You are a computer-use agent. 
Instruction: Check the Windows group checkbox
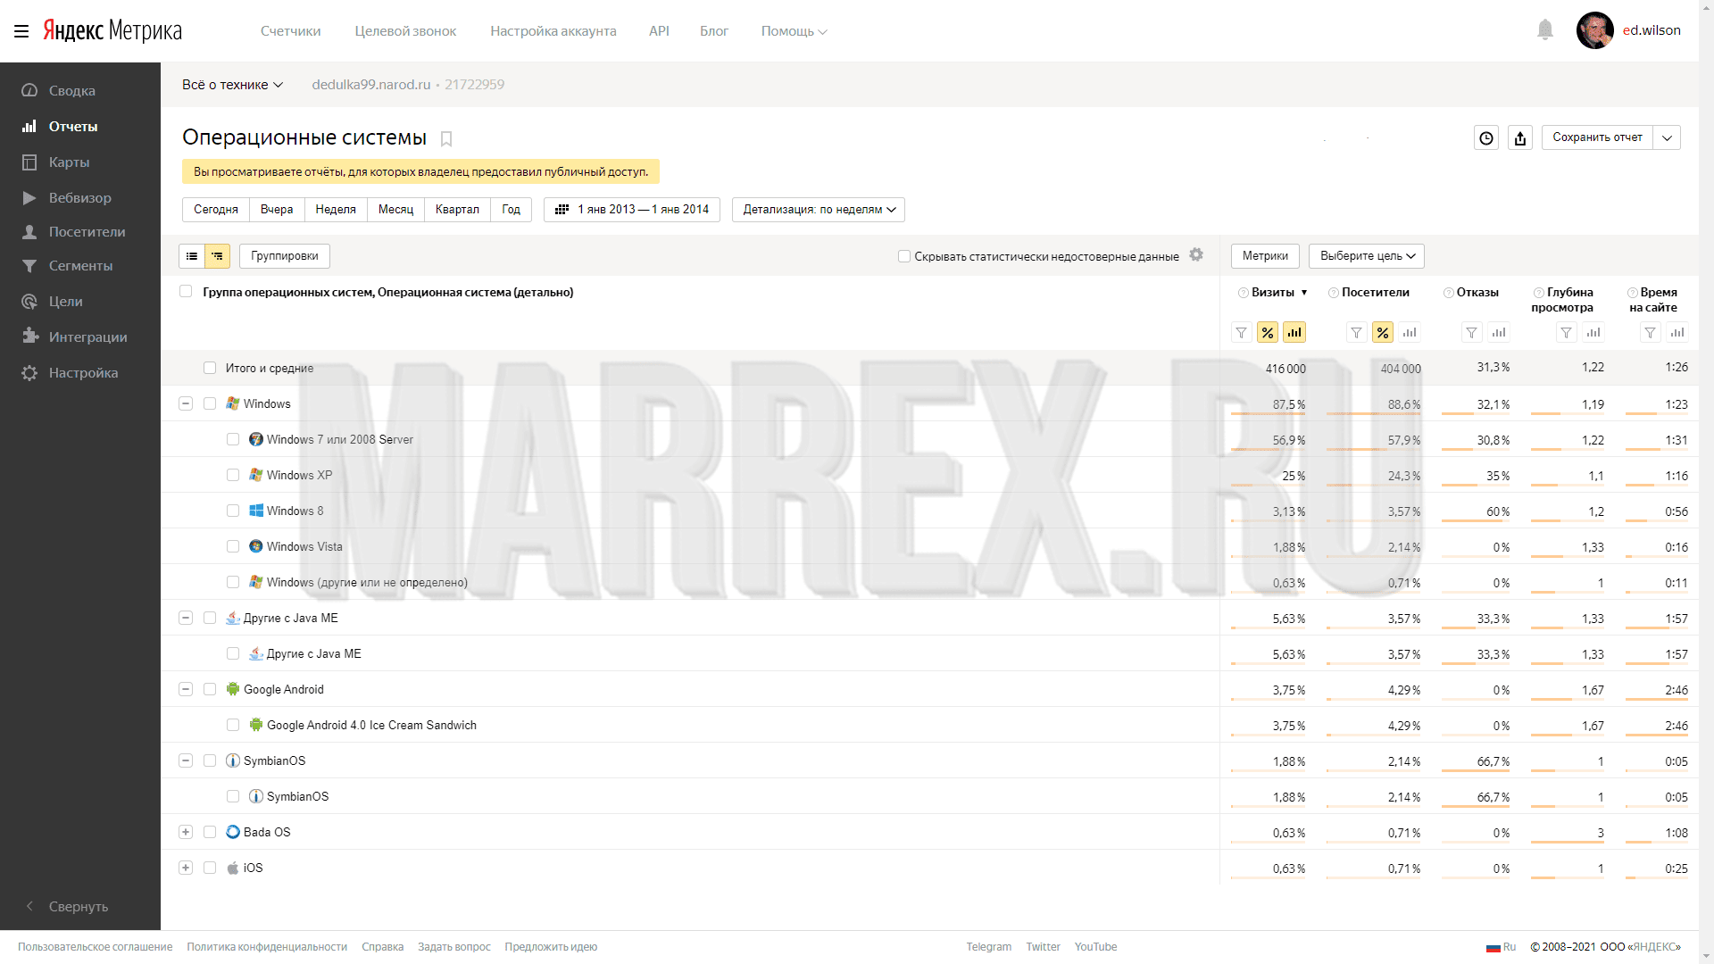click(x=210, y=403)
